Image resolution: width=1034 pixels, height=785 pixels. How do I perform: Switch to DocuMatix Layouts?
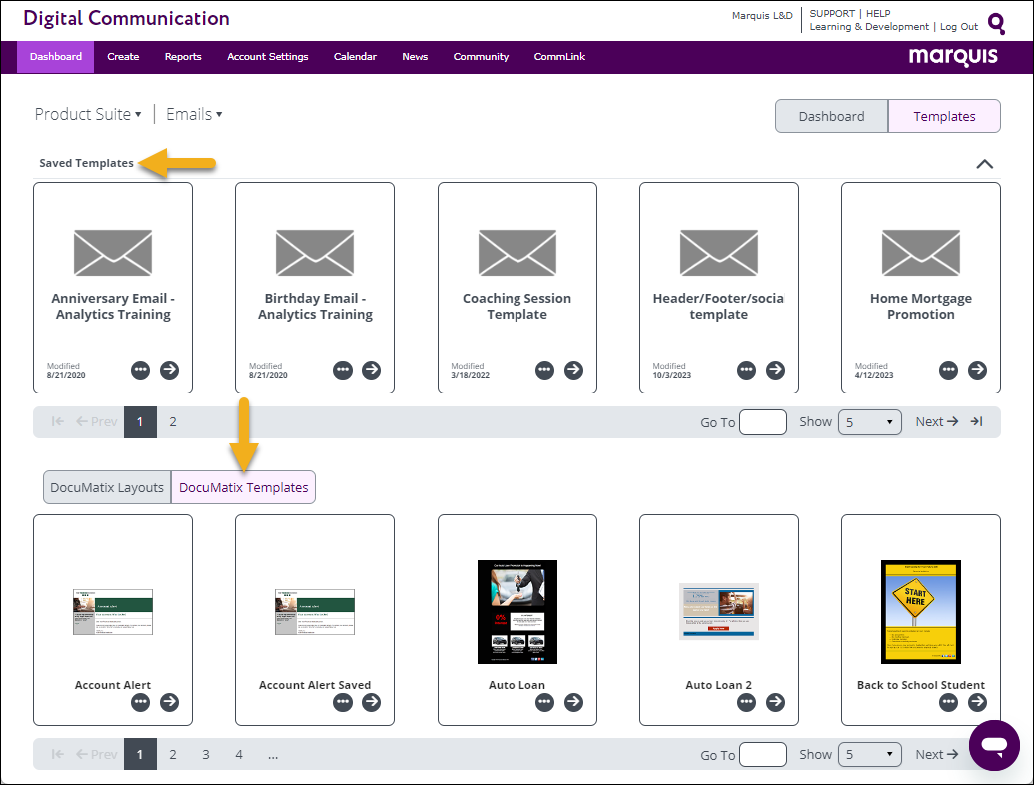pos(107,487)
